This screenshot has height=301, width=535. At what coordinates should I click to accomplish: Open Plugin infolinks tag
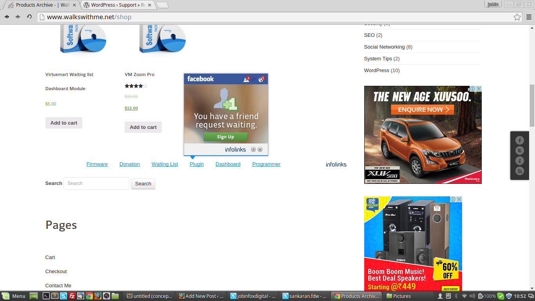pos(197,164)
